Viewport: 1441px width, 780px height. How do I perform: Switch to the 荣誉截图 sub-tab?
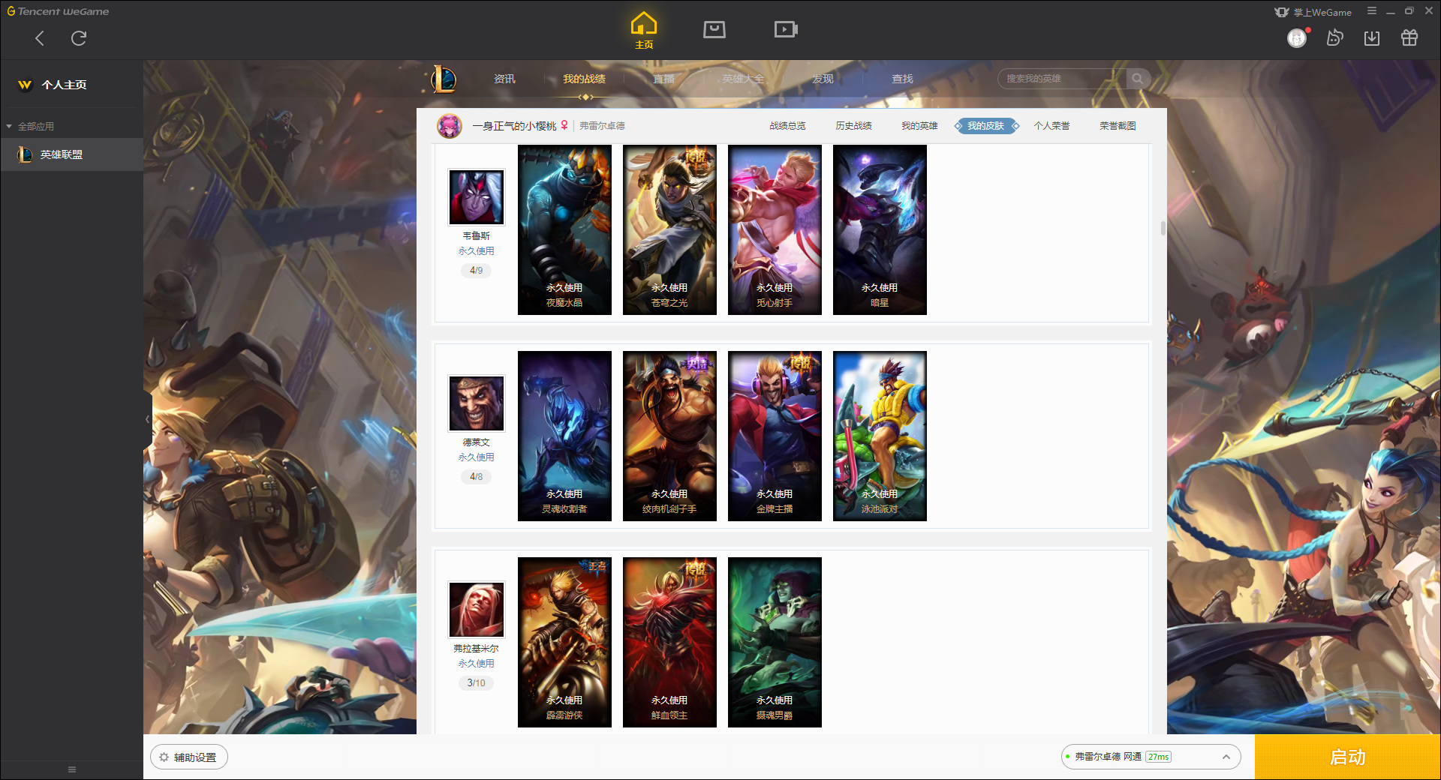point(1118,126)
